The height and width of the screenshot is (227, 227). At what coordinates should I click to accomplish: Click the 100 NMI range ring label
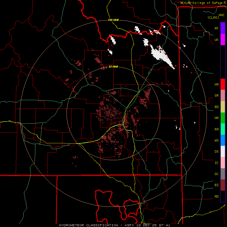113,20
